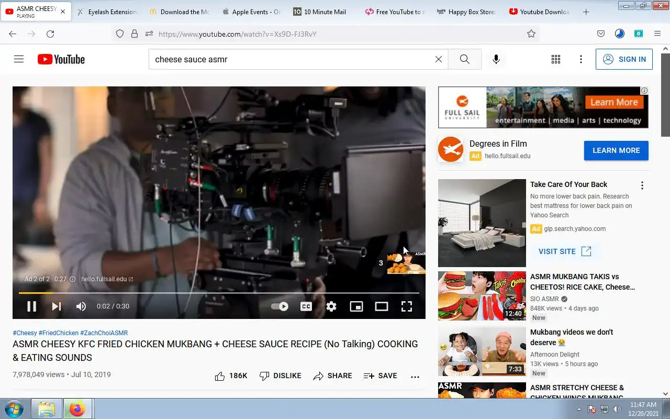Show hidden system tray icons

(579, 409)
